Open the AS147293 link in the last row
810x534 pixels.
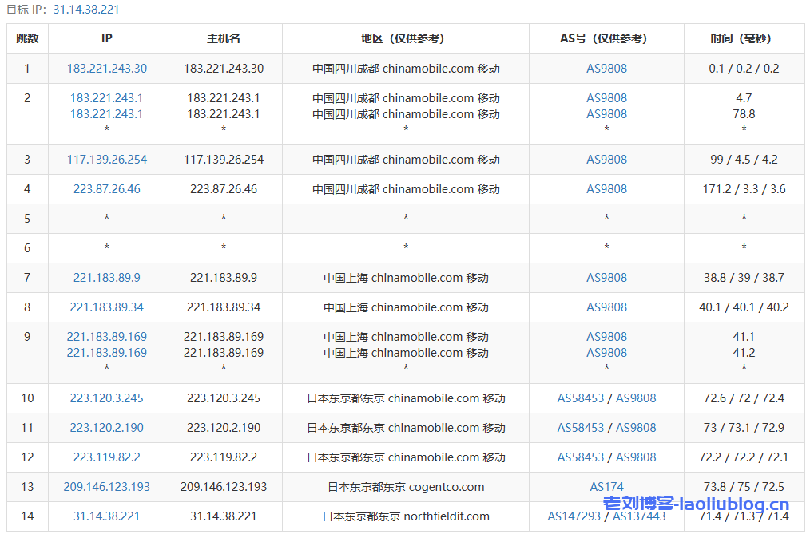coord(574,516)
